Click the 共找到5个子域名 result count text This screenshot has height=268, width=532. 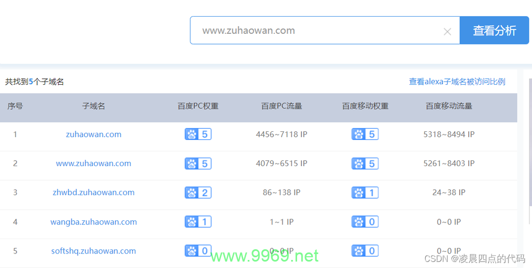point(35,82)
